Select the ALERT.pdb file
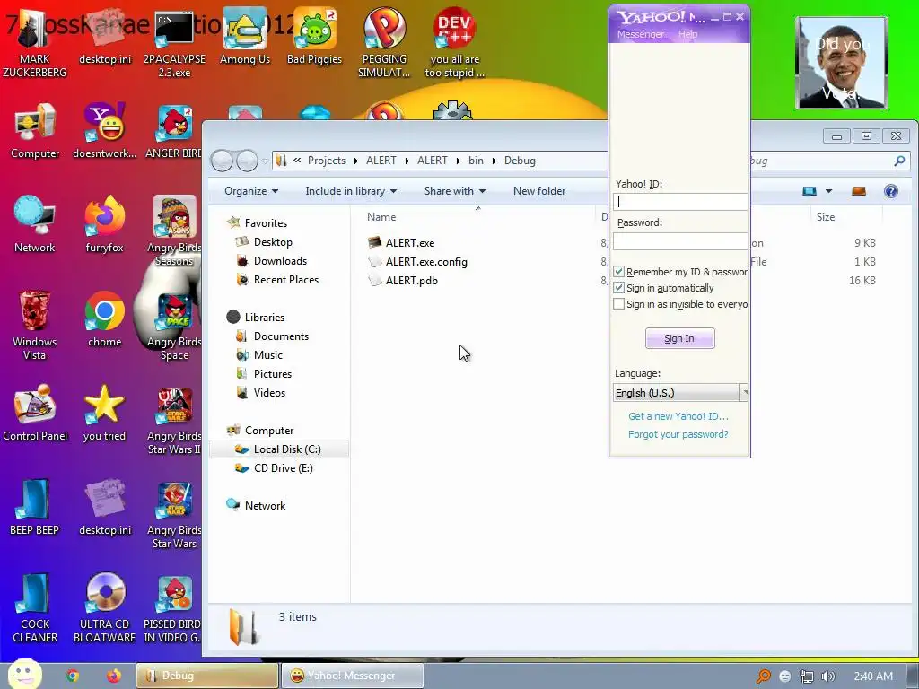Screen dimensions: 919x689 [x=403, y=280]
